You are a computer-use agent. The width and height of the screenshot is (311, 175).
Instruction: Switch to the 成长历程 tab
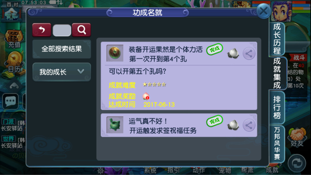coord(277,39)
